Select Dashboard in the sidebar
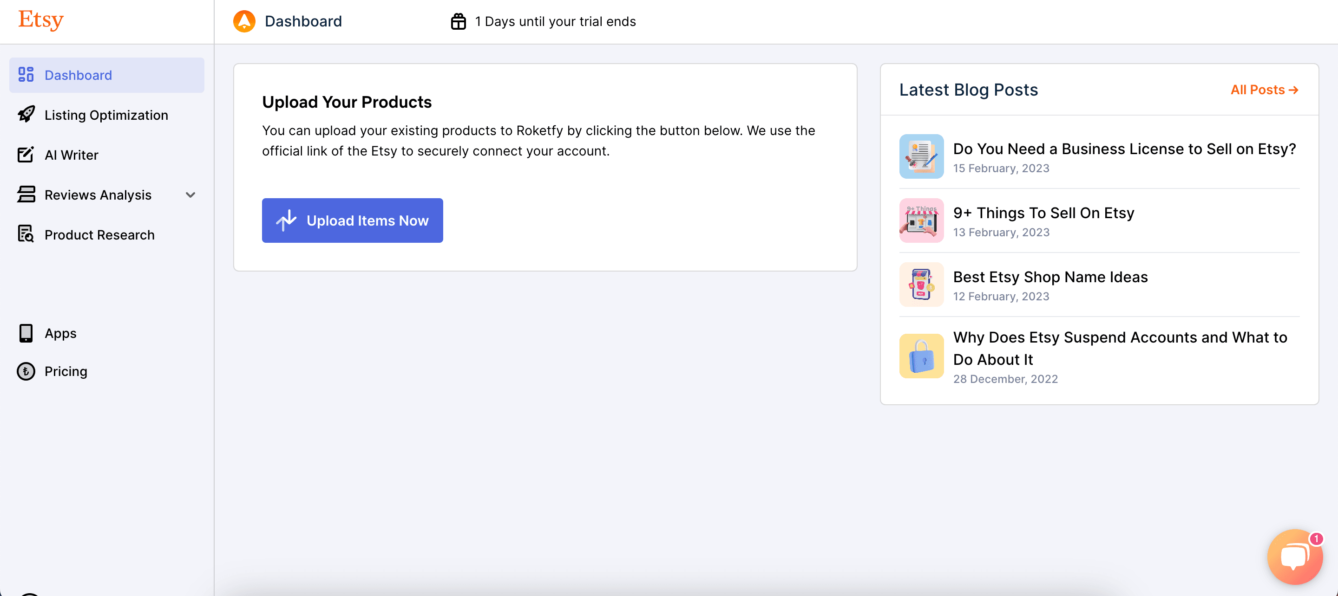The height and width of the screenshot is (596, 1338). pyautogui.click(x=78, y=75)
